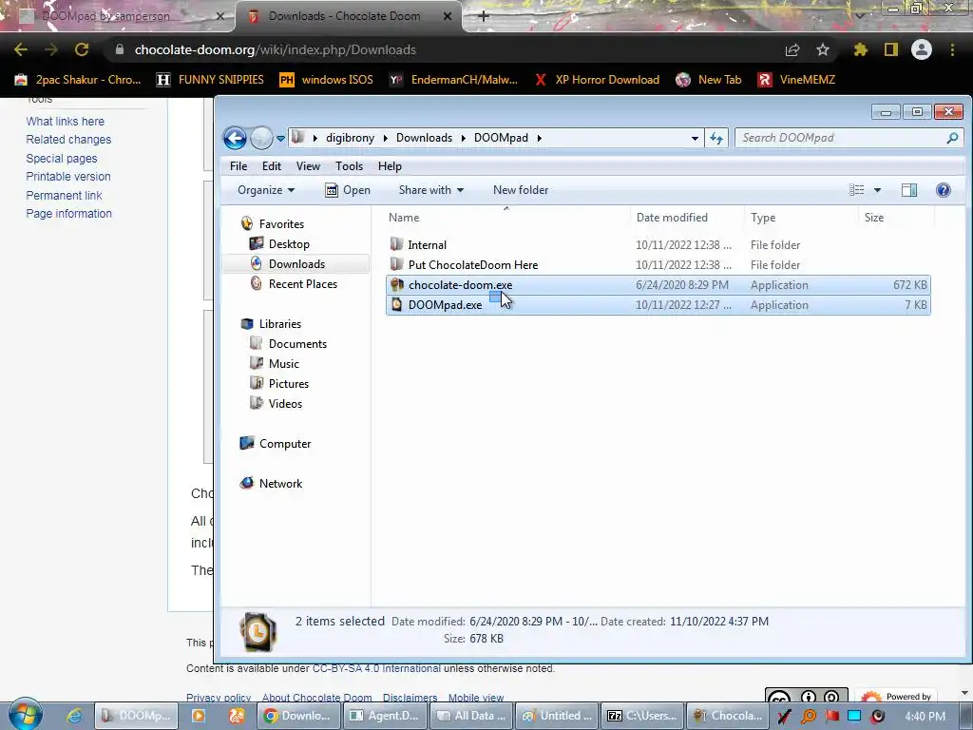Select the Internal folder icon
Screen dimensions: 973x730
(x=396, y=244)
